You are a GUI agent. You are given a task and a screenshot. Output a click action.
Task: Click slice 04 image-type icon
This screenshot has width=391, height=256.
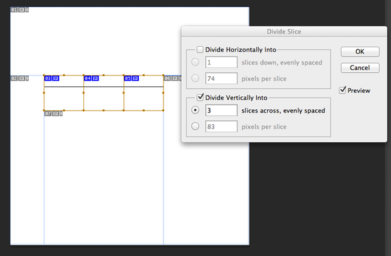tap(95, 78)
